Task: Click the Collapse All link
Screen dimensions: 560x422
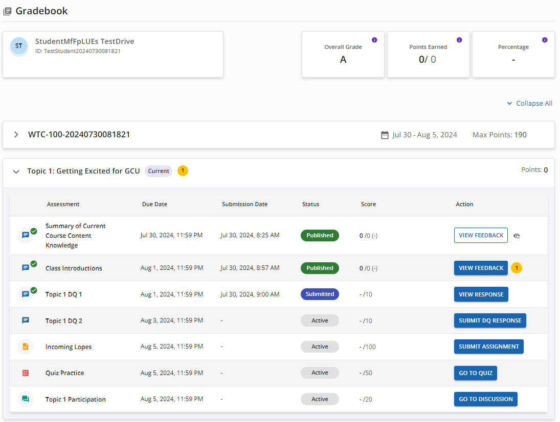Action: 534,104
